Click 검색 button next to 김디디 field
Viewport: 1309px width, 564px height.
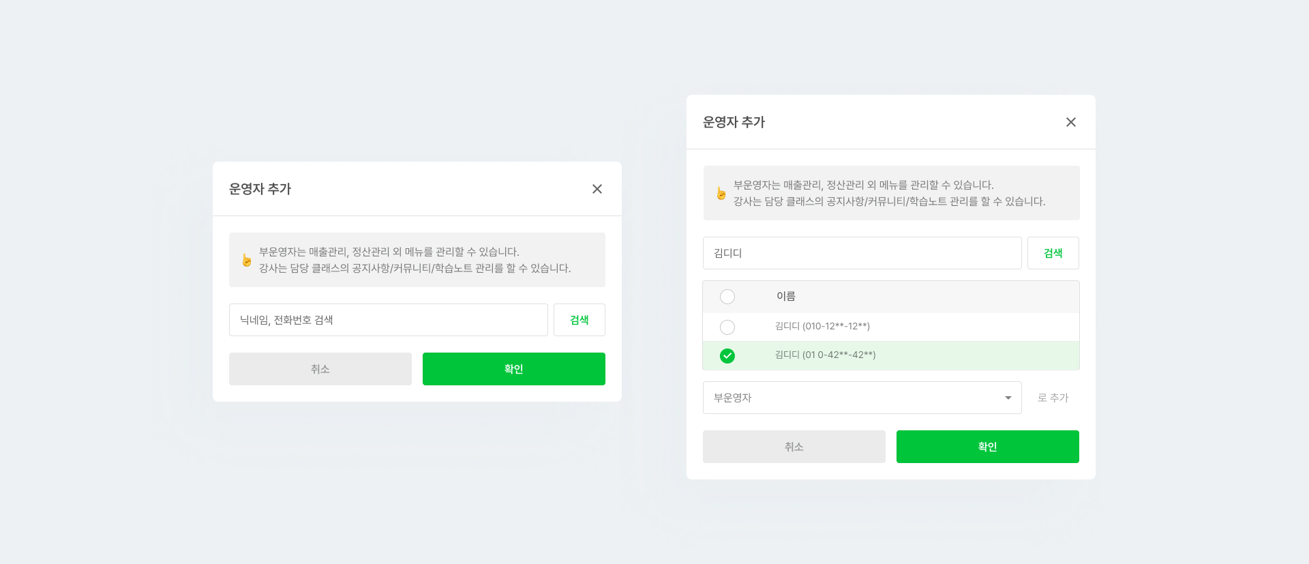(1053, 253)
